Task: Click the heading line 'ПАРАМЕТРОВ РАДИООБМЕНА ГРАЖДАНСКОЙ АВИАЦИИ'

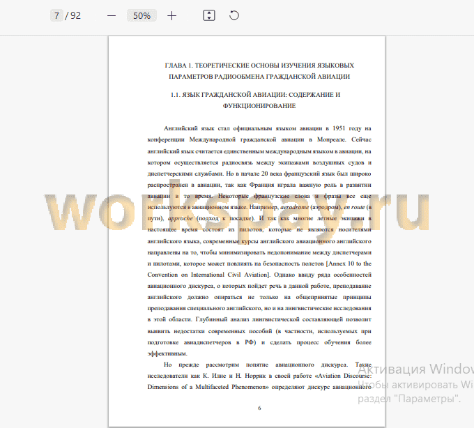Action: [259, 77]
